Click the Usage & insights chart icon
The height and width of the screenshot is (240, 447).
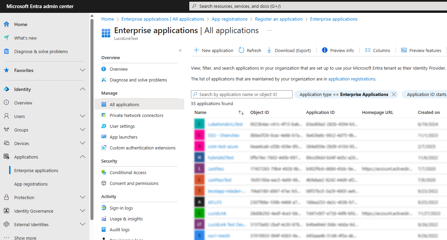point(104,219)
